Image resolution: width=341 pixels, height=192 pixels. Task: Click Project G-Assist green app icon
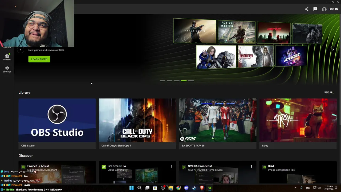tap(23, 167)
